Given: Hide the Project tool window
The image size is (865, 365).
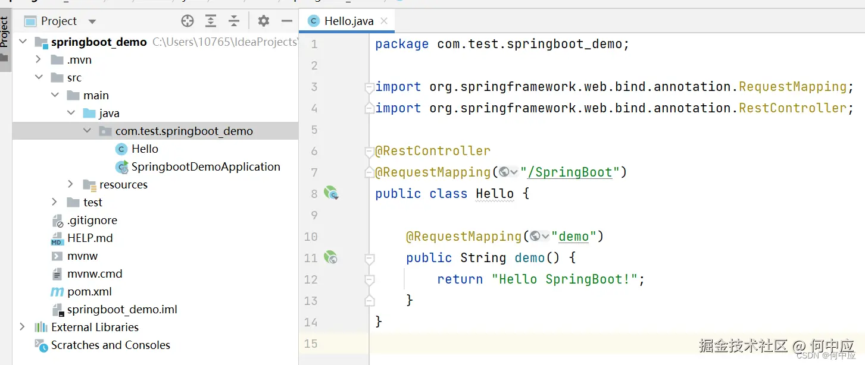Looking at the screenshot, I should tap(287, 21).
